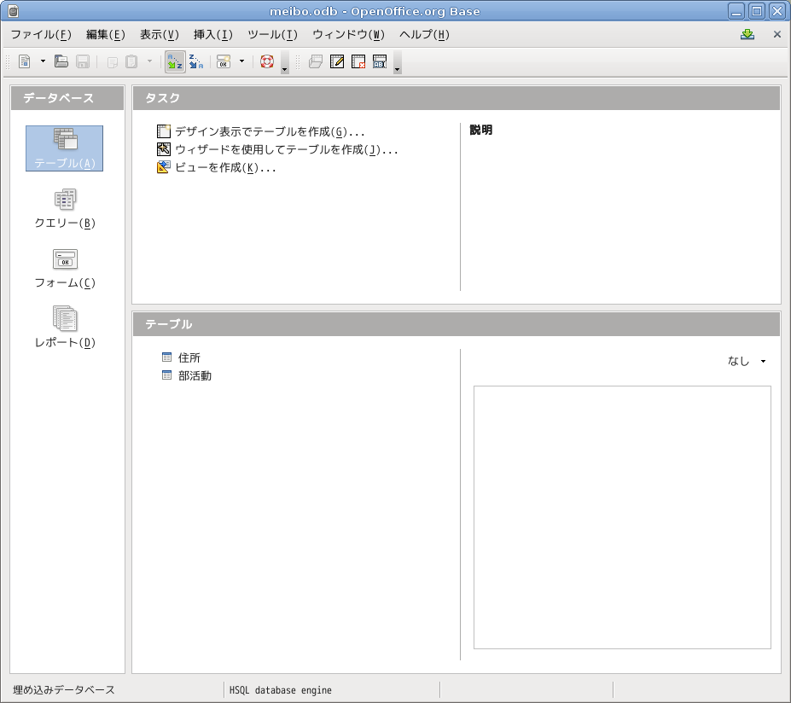Viewport: 791px width, 703px height.
Task: Click the Edit table pencil icon
Action: [337, 61]
